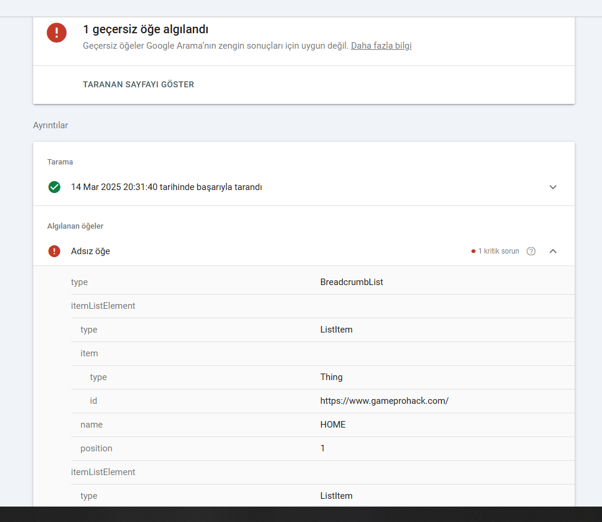This screenshot has width=602, height=522.
Task: Click the 'name' property label
Action: (91, 425)
